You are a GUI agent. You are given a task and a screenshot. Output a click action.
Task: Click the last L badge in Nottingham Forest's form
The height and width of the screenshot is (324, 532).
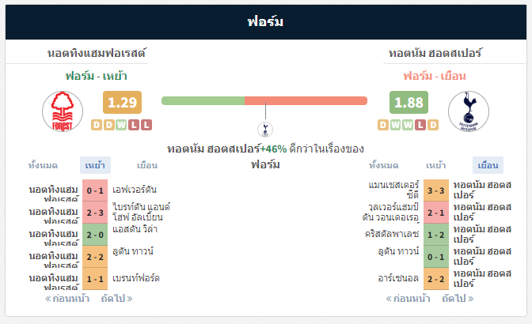pos(146,125)
